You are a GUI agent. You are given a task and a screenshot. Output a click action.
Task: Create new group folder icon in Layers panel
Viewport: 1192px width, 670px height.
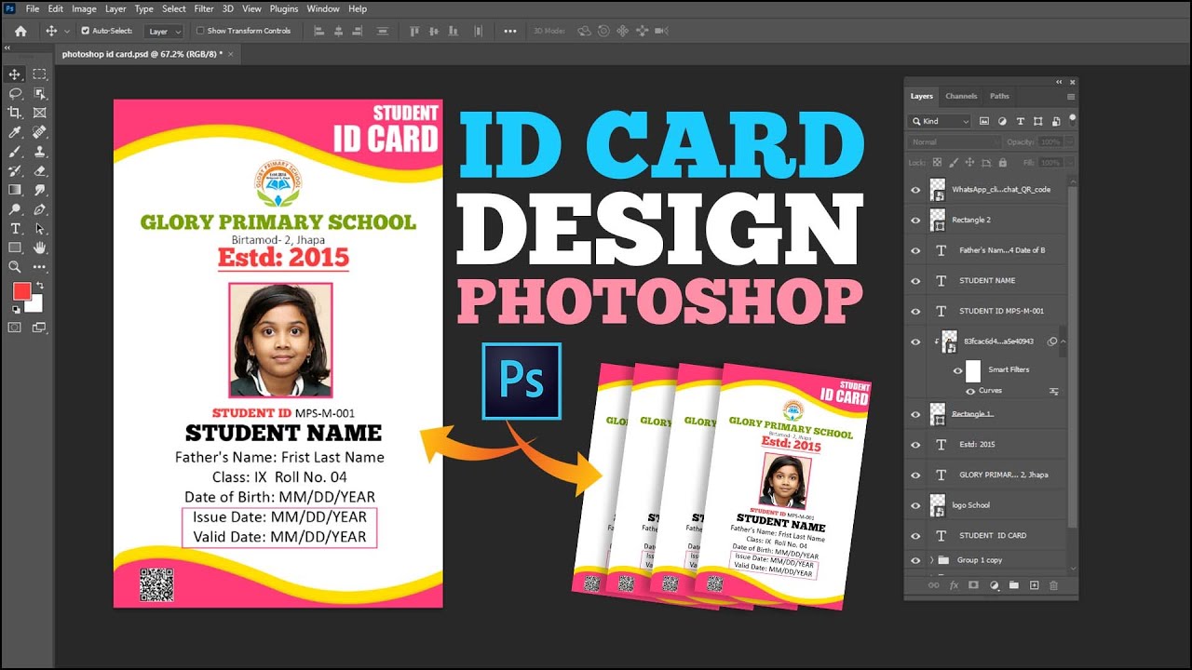1014,585
